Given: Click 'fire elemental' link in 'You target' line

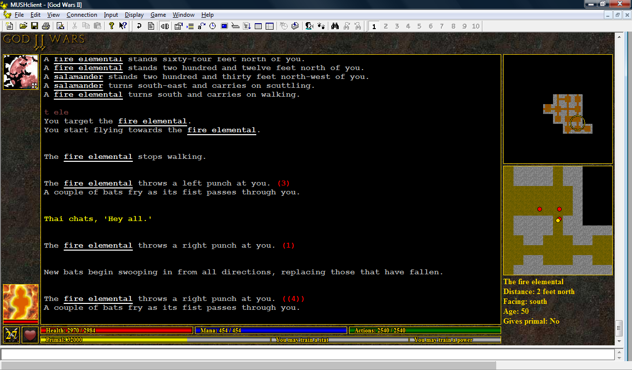Looking at the screenshot, I should pyautogui.click(x=153, y=121).
